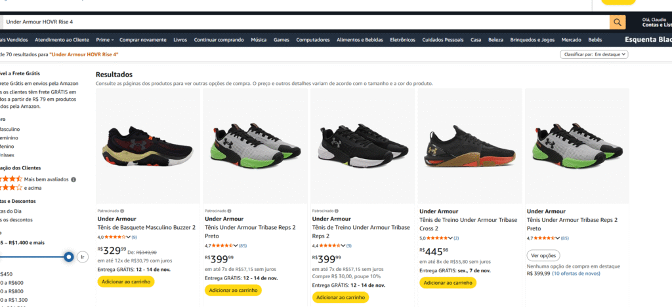
Task: Click the Ir button beside price slider
Action: coord(82,257)
